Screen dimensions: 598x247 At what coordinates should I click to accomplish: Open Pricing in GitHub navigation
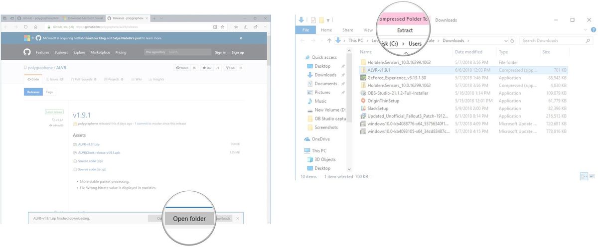(121, 52)
